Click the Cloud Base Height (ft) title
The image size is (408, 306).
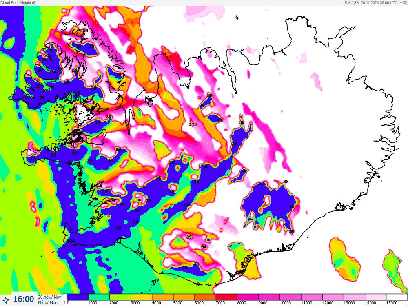point(18,2)
